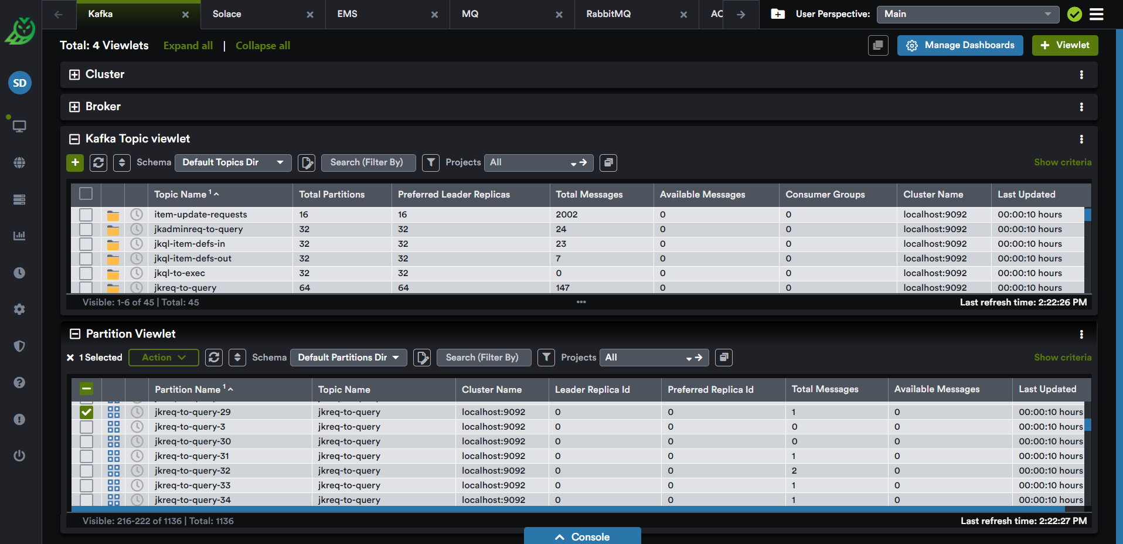This screenshot has width=1123, height=544.
Task: Open the Default Partitions Dir schema dropdown
Action: (349, 358)
